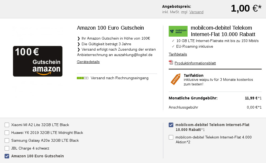The width and height of the screenshot is (266, 163).
Task: Select the JBL Charge 4 schwarz checkbox
Action: pyautogui.click(x=7, y=148)
